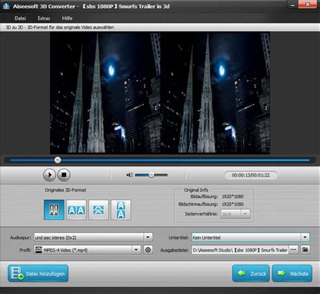
Task: Click the MPEG-4 Video profile format icon
Action: coord(38,249)
